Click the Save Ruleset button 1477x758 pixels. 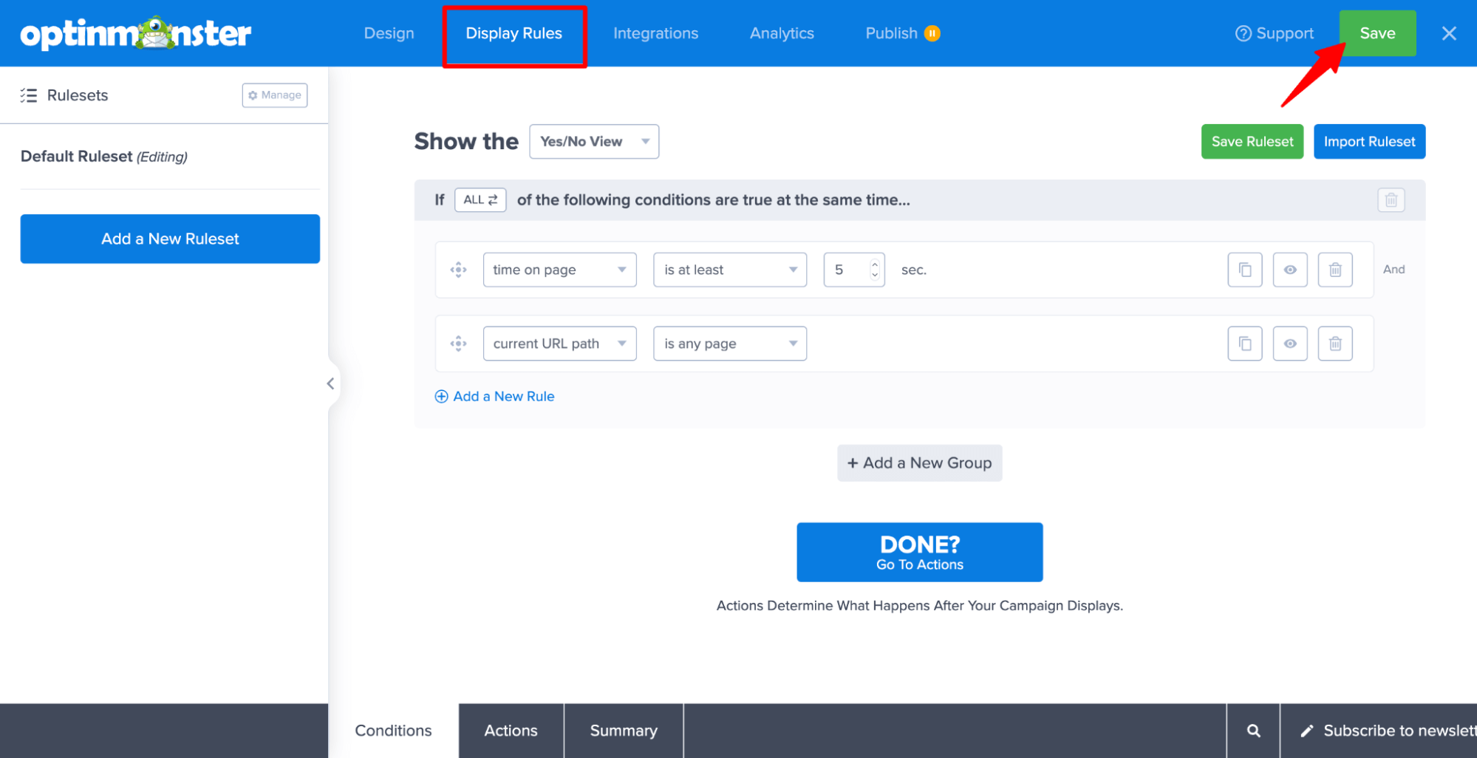(1252, 141)
